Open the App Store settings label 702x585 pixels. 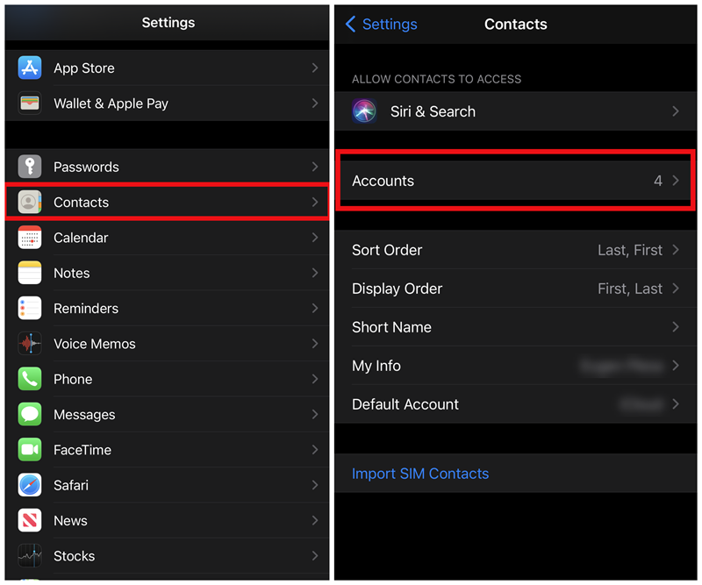84,68
